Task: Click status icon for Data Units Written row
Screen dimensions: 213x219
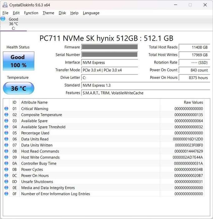Action: pos(6,145)
